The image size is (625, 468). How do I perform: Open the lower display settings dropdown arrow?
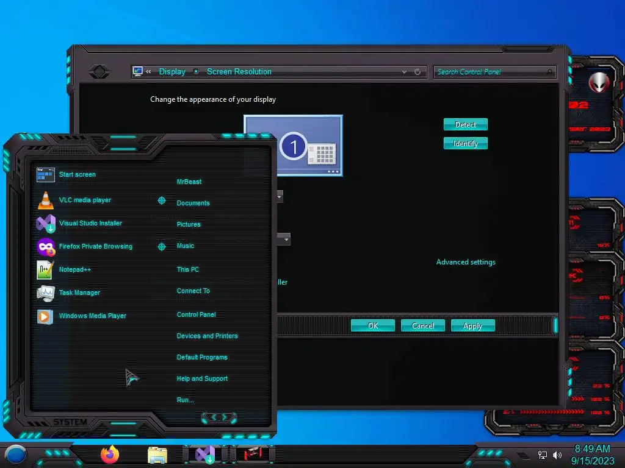tap(286, 239)
